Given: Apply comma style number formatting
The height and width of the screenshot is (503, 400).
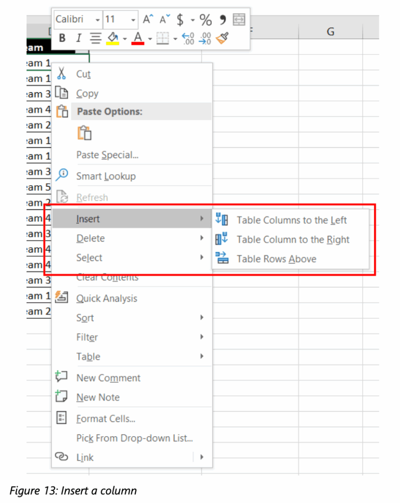Looking at the screenshot, I should click(221, 20).
